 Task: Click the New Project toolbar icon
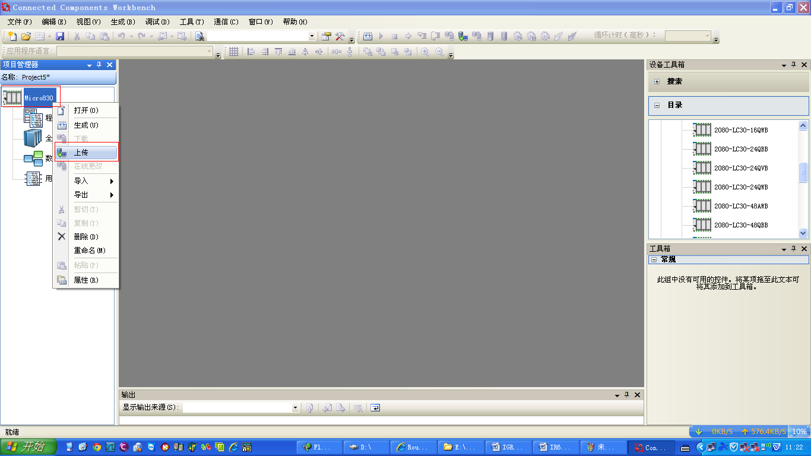coord(11,36)
